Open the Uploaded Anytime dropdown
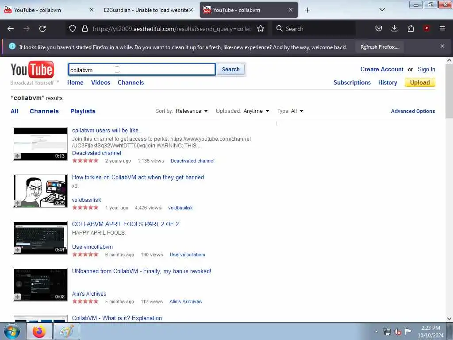The image size is (453, 340). pyautogui.click(x=256, y=111)
